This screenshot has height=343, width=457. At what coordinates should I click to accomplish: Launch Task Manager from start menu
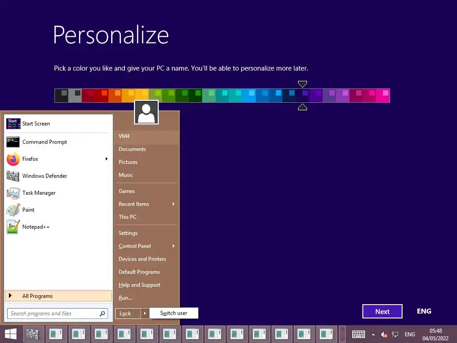point(58,193)
